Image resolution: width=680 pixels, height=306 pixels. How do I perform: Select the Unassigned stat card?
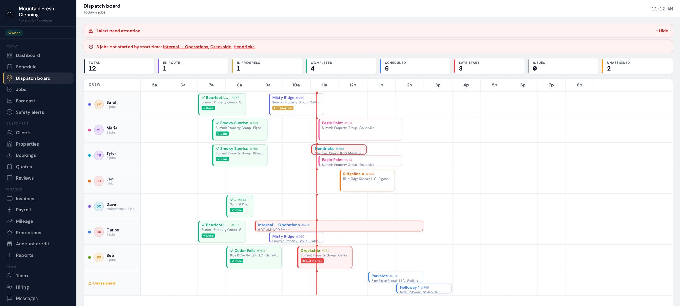pos(637,66)
